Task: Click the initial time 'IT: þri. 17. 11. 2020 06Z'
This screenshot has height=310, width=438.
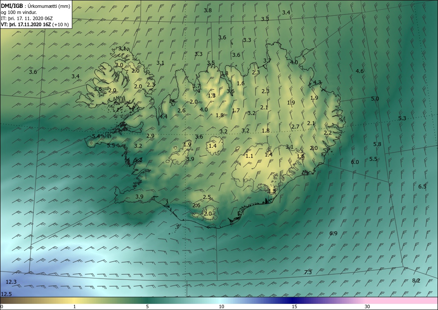Action: coord(27,18)
